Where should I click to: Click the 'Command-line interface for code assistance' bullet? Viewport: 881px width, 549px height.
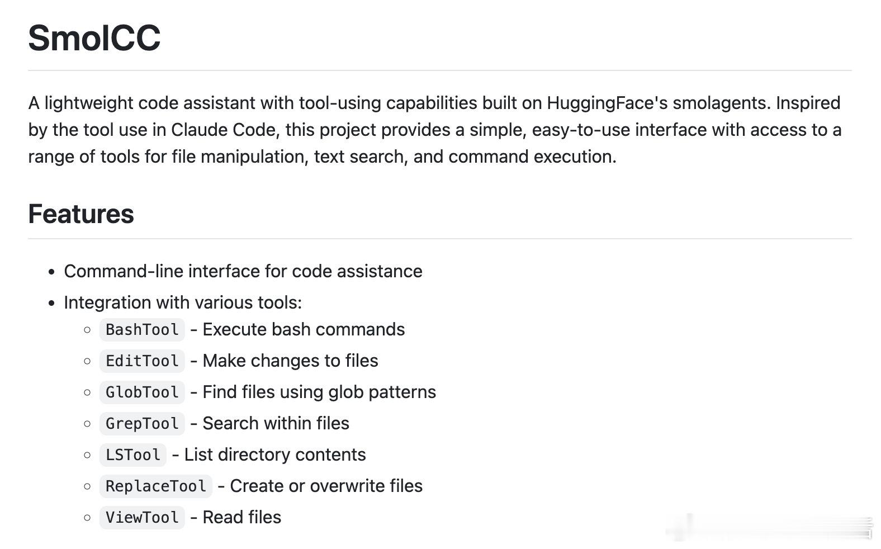(243, 271)
